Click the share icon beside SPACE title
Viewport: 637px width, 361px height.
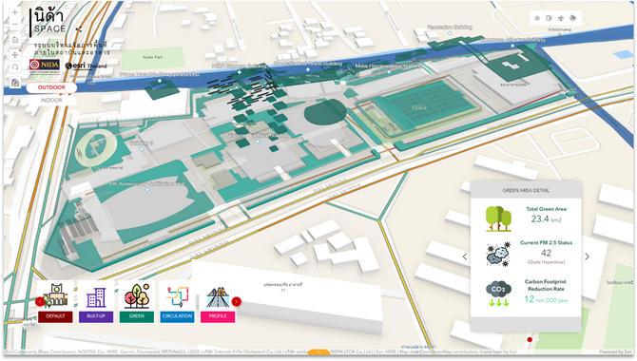click(x=79, y=29)
